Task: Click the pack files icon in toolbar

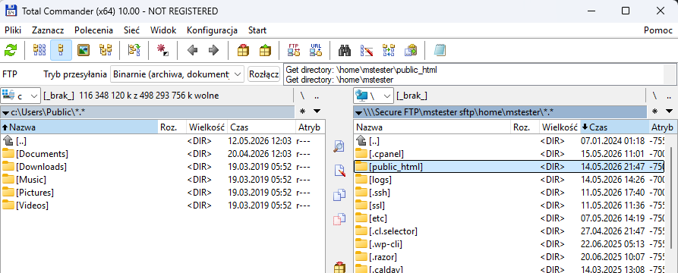Action: pos(243,50)
